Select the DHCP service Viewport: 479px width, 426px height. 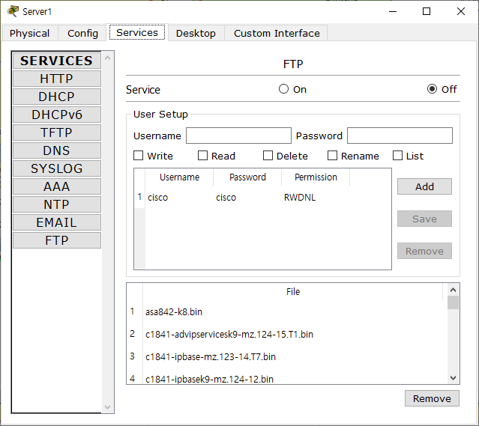(x=57, y=97)
